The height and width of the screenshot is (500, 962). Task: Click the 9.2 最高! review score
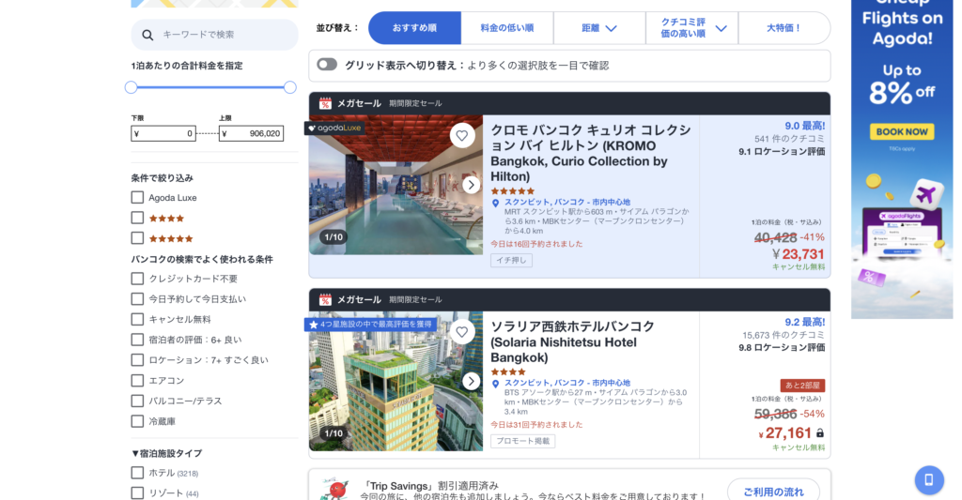[x=805, y=322]
